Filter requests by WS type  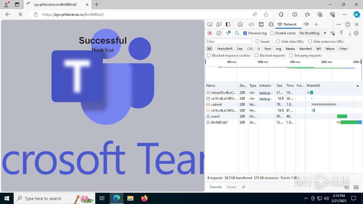(319, 49)
